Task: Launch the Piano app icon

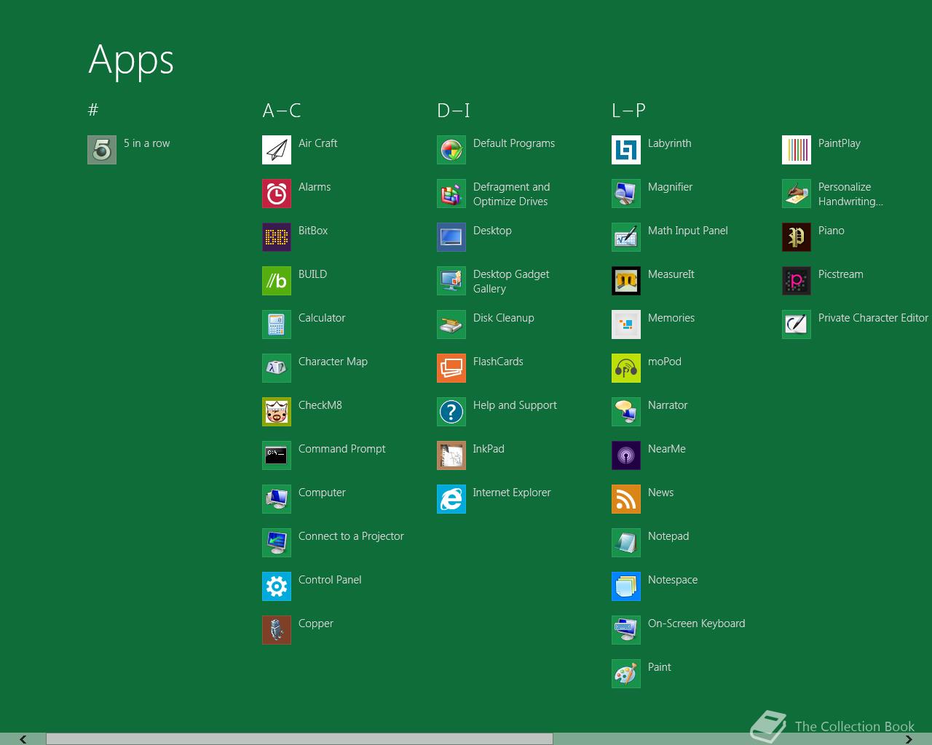Action: click(x=797, y=237)
